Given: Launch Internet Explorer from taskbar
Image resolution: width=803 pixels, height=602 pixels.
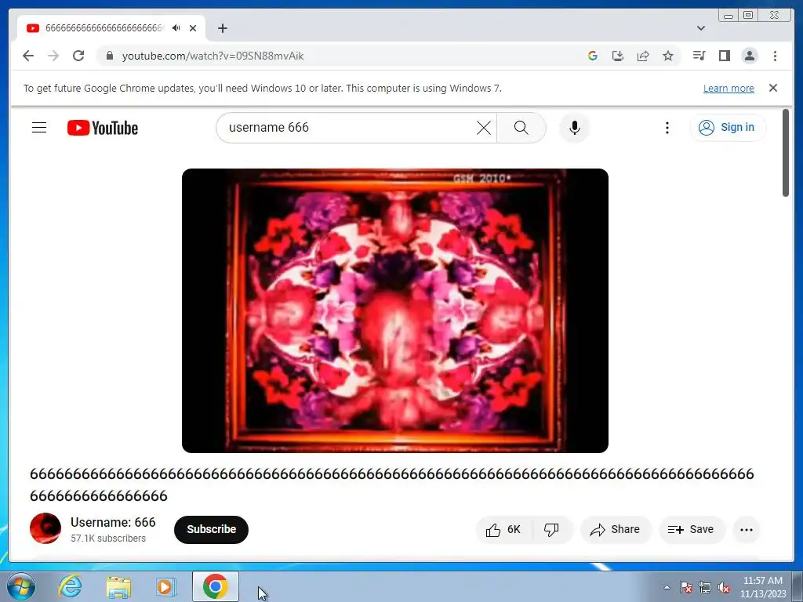Looking at the screenshot, I should 70,586.
